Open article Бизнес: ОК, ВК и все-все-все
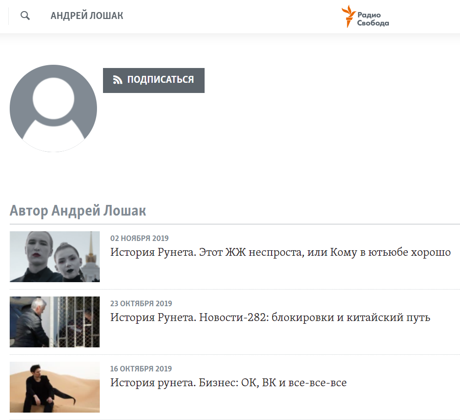 [229, 383]
